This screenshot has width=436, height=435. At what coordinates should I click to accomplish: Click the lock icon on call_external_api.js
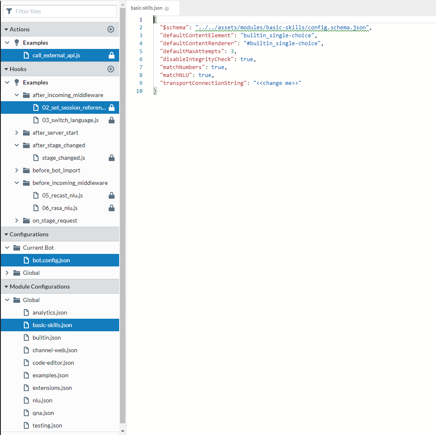click(111, 55)
